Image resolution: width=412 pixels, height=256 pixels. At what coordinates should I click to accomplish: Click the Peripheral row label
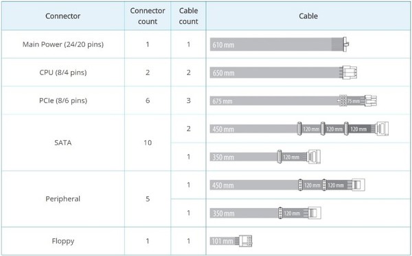(63, 199)
